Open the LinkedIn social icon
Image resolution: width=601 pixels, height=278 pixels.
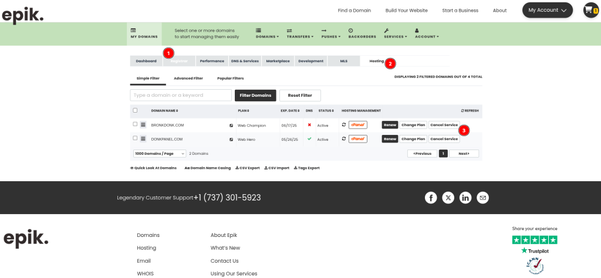pyautogui.click(x=465, y=198)
